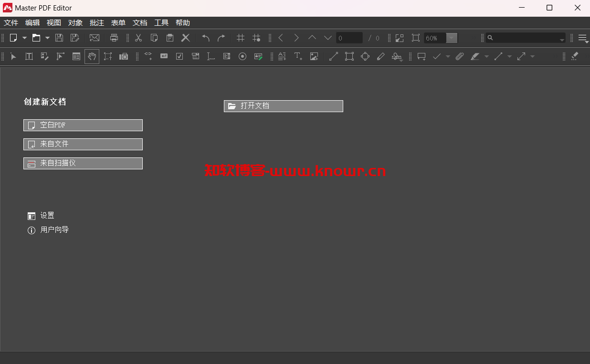Click the 打开文档 button

284,106
